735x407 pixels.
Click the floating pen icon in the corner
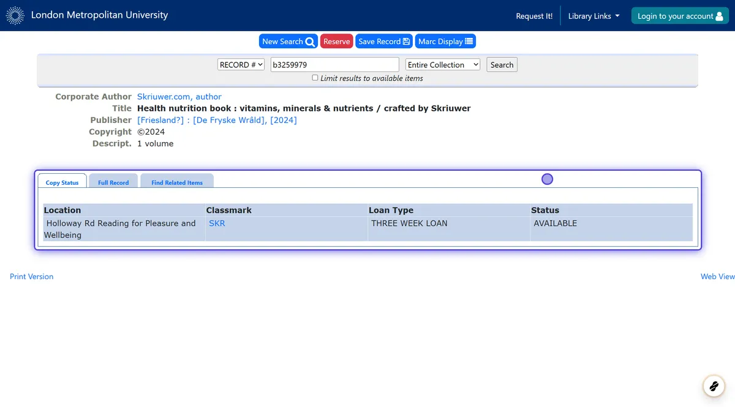(713, 386)
